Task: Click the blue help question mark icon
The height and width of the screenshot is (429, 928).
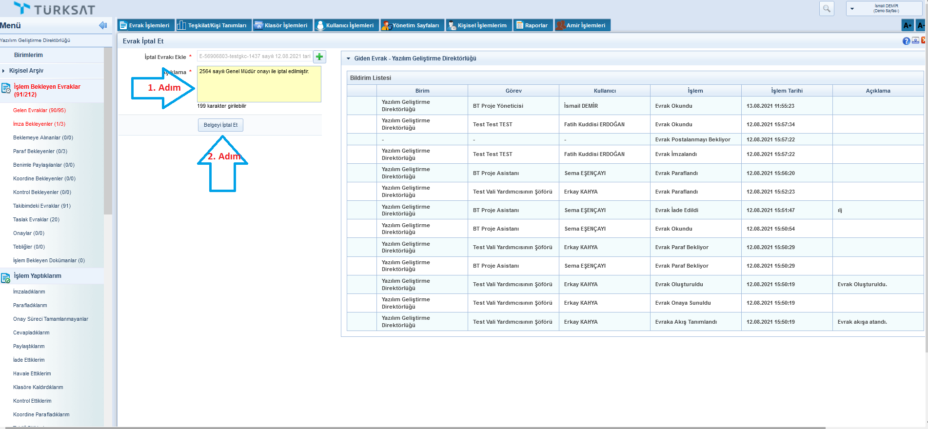Action: [x=906, y=41]
